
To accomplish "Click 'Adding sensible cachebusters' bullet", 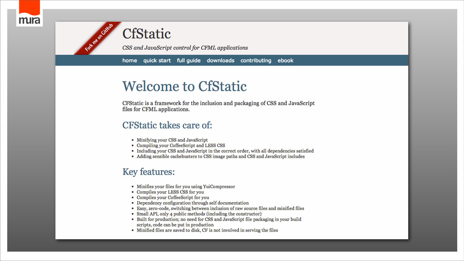I will coord(221,156).
